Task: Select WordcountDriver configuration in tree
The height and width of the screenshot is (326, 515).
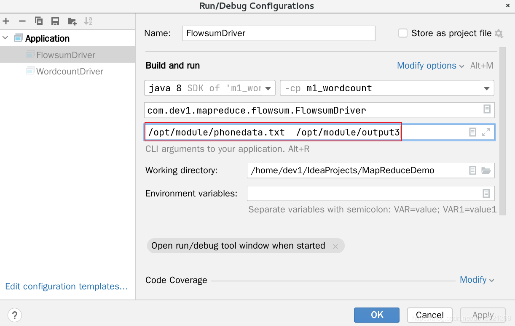Action: click(x=67, y=71)
